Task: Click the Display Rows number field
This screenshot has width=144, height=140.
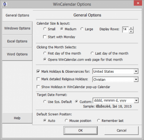Action: pyautogui.click(x=125, y=30)
